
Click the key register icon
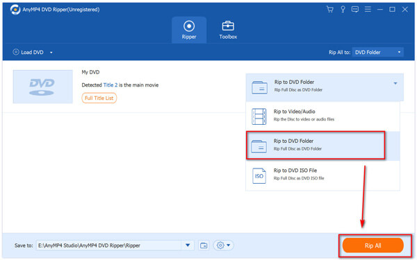[343, 10]
